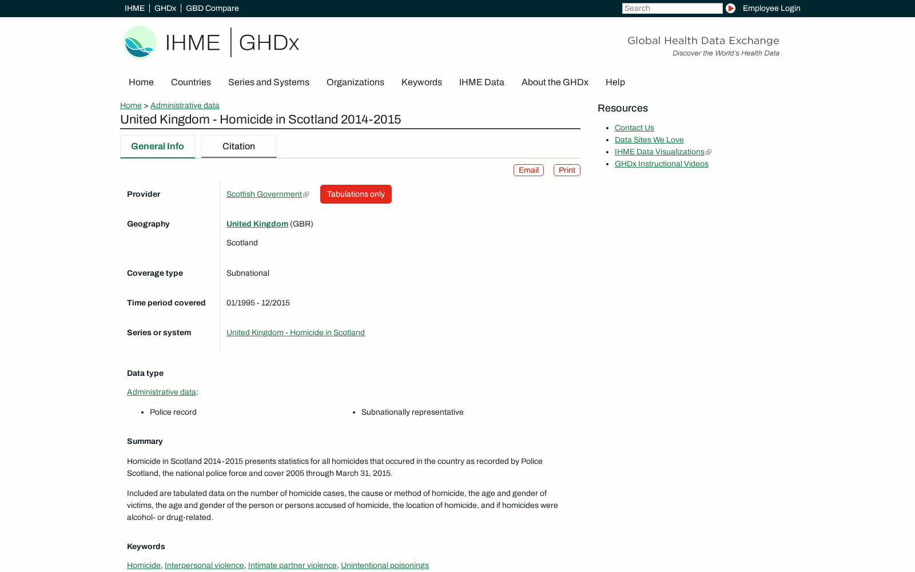Screen dimensions: 915x572
Task: Click the time period '01/1995 - 12/2015'
Action: (x=258, y=303)
